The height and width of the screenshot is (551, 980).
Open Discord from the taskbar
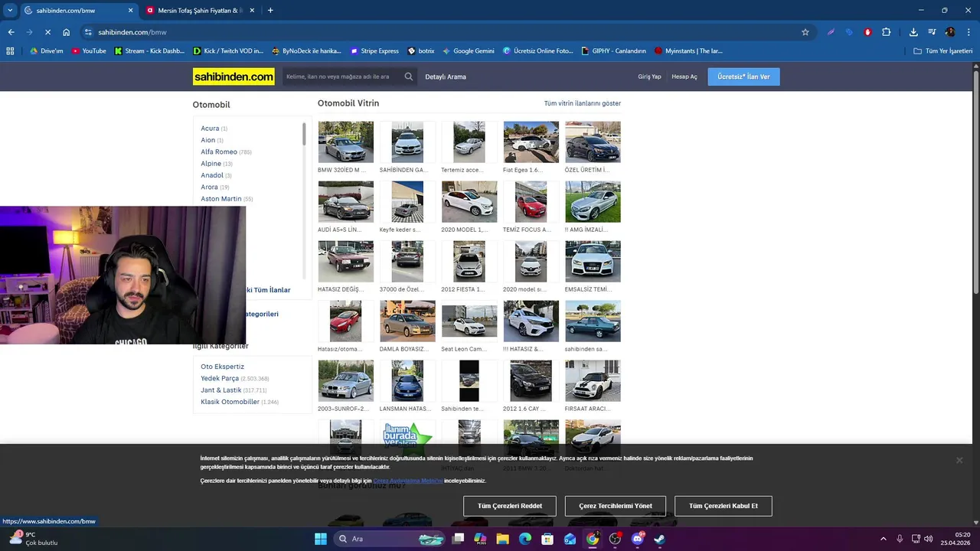638,539
